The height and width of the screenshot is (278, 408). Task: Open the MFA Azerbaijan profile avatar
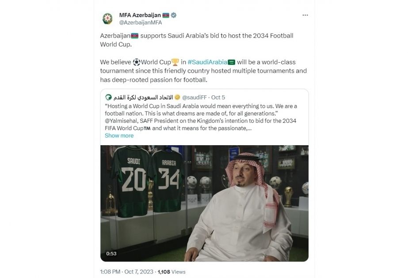(107, 19)
